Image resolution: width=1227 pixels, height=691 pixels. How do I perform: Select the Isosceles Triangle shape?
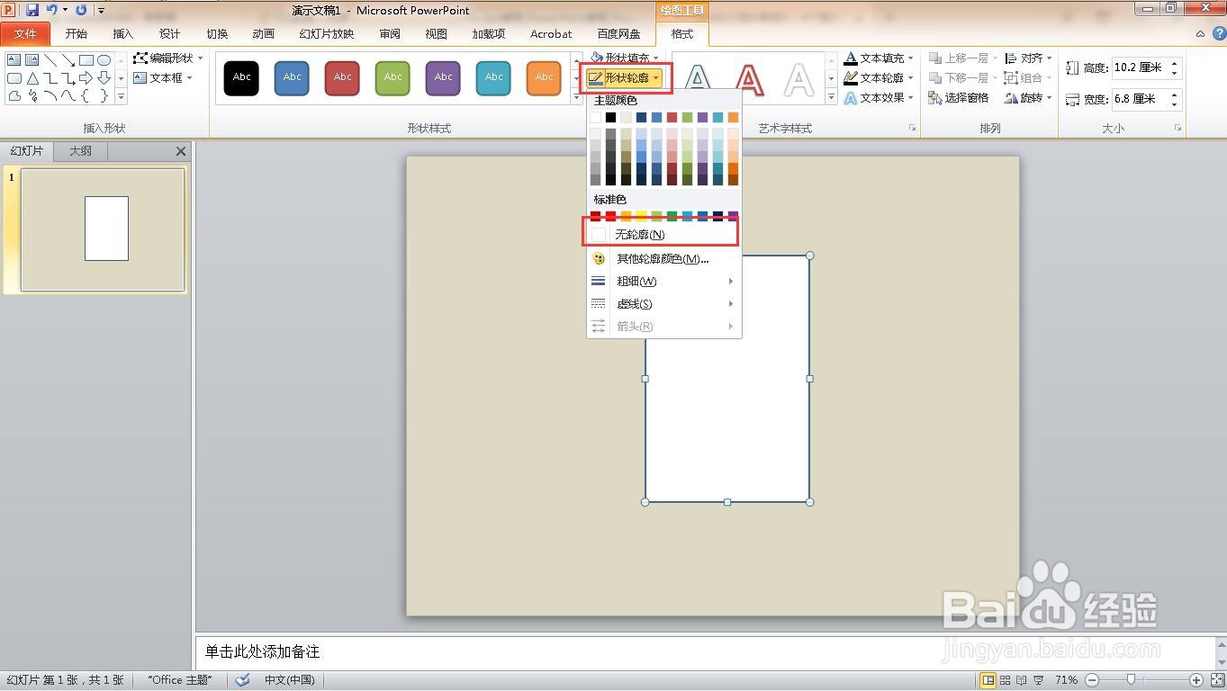pos(32,78)
